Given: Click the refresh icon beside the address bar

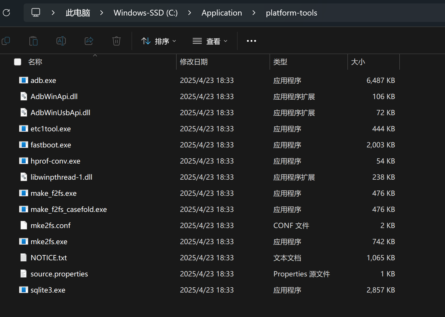Looking at the screenshot, I should coord(6,13).
